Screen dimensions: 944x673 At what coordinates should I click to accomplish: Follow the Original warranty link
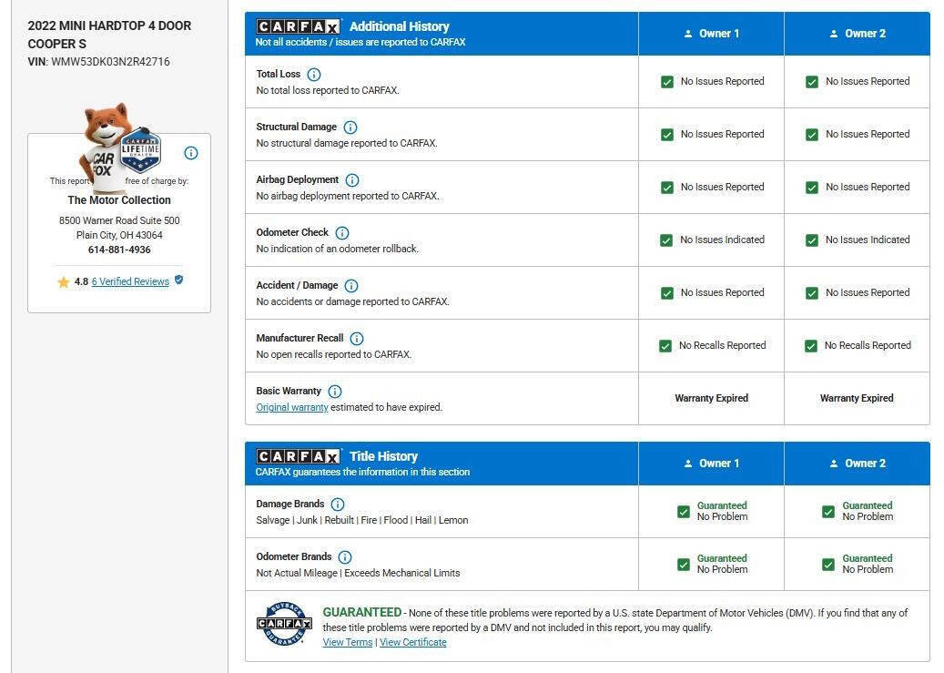292,407
